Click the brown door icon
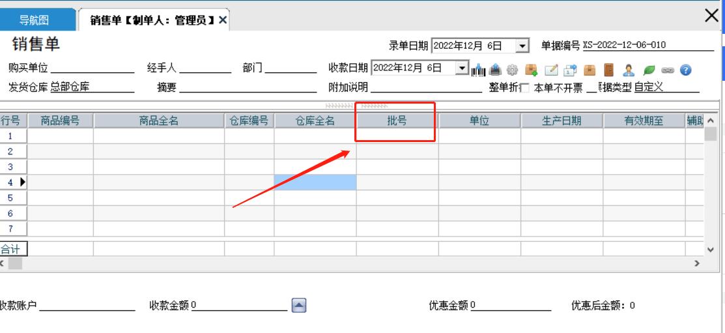This screenshot has width=725, height=333. 608,70
